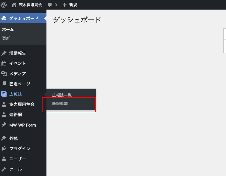Visit the site via 茨木保護司会 link

pos(31,5)
